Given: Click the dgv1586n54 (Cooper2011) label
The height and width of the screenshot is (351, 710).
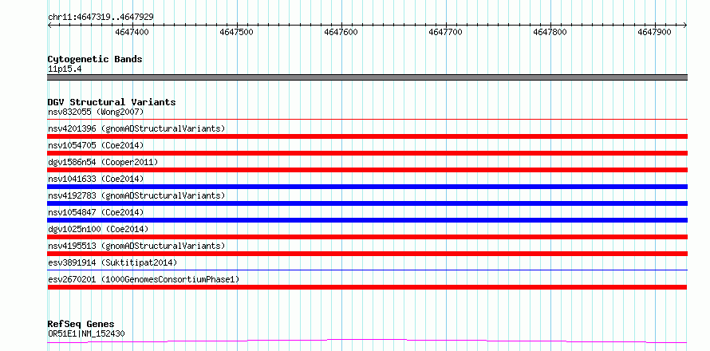Looking at the screenshot, I should point(103,162).
